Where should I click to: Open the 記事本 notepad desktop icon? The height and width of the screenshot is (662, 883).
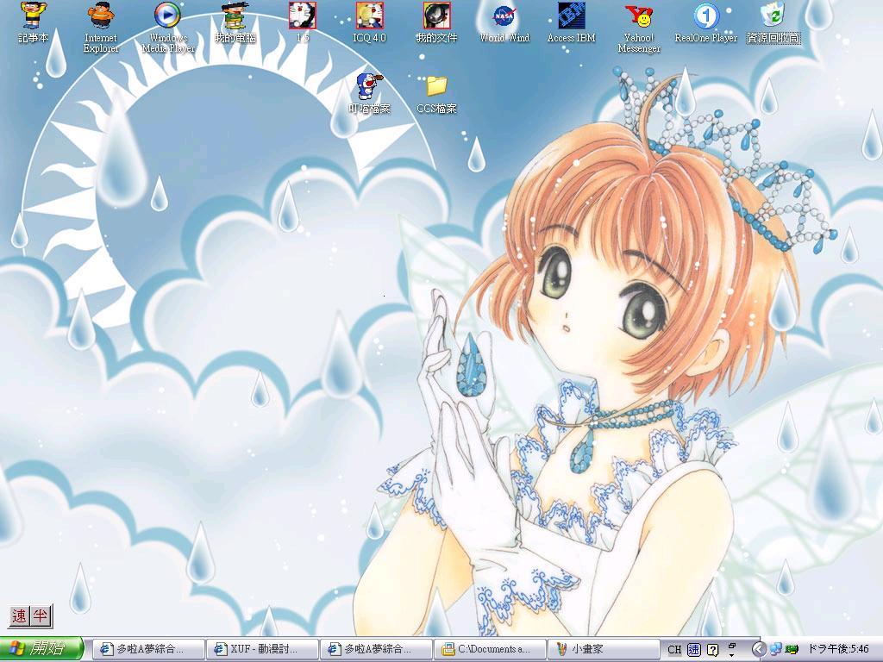pos(34,22)
